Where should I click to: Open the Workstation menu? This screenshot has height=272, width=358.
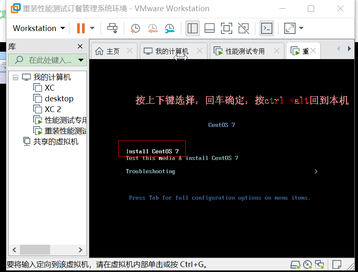pos(39,28)
